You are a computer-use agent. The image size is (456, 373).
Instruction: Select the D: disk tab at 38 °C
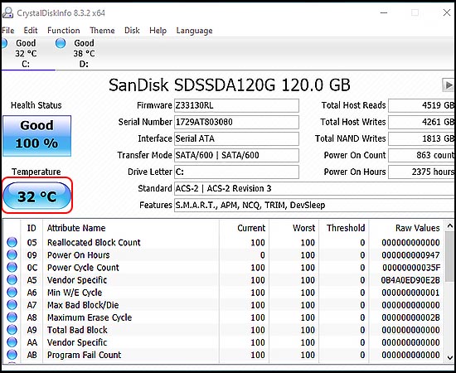click(84, 54)
